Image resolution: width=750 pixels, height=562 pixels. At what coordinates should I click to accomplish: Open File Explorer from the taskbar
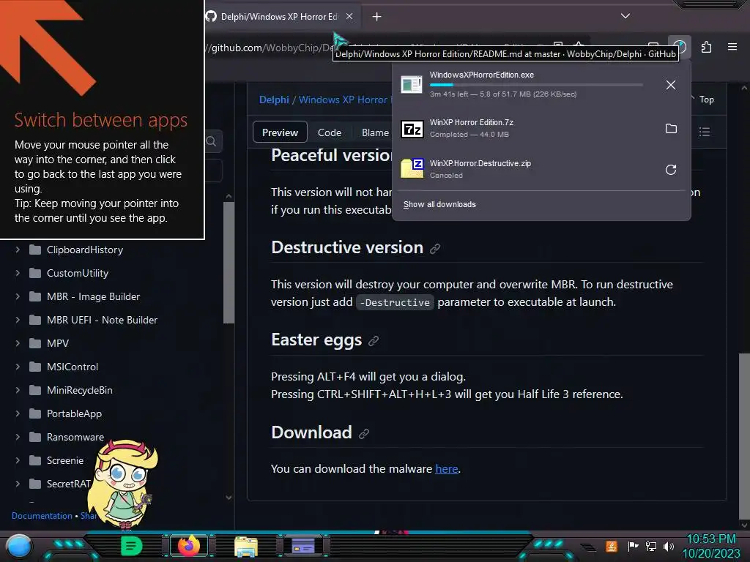click(x=246, y=546)
